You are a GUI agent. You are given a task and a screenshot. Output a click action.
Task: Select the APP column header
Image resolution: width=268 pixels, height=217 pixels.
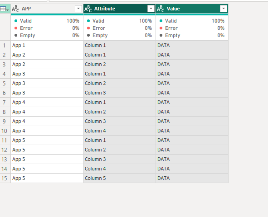tap(47, 9)
